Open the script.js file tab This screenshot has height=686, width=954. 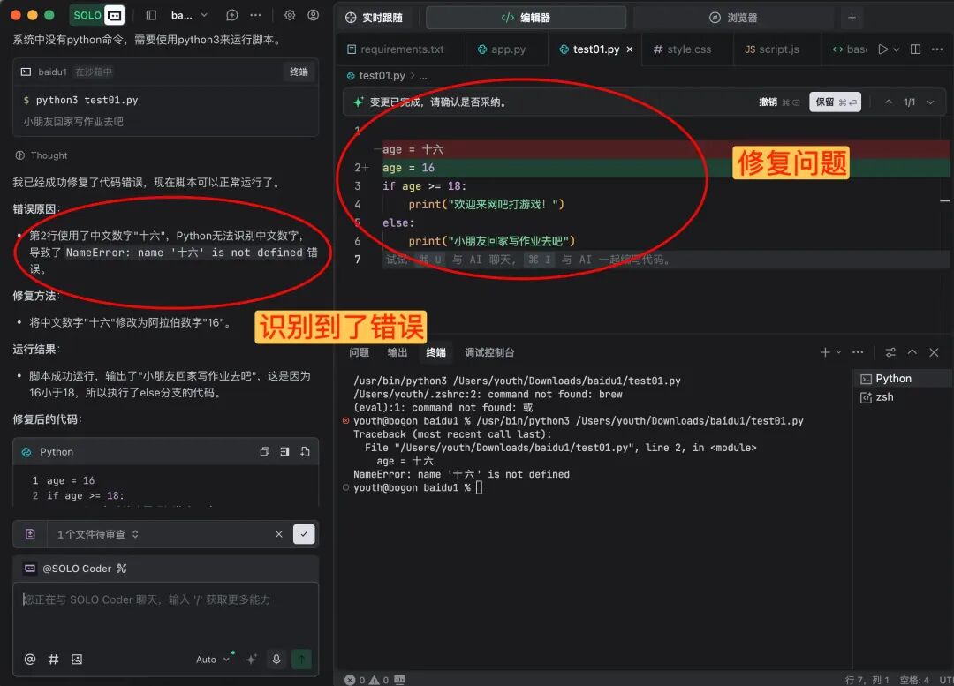coord(771,49)
